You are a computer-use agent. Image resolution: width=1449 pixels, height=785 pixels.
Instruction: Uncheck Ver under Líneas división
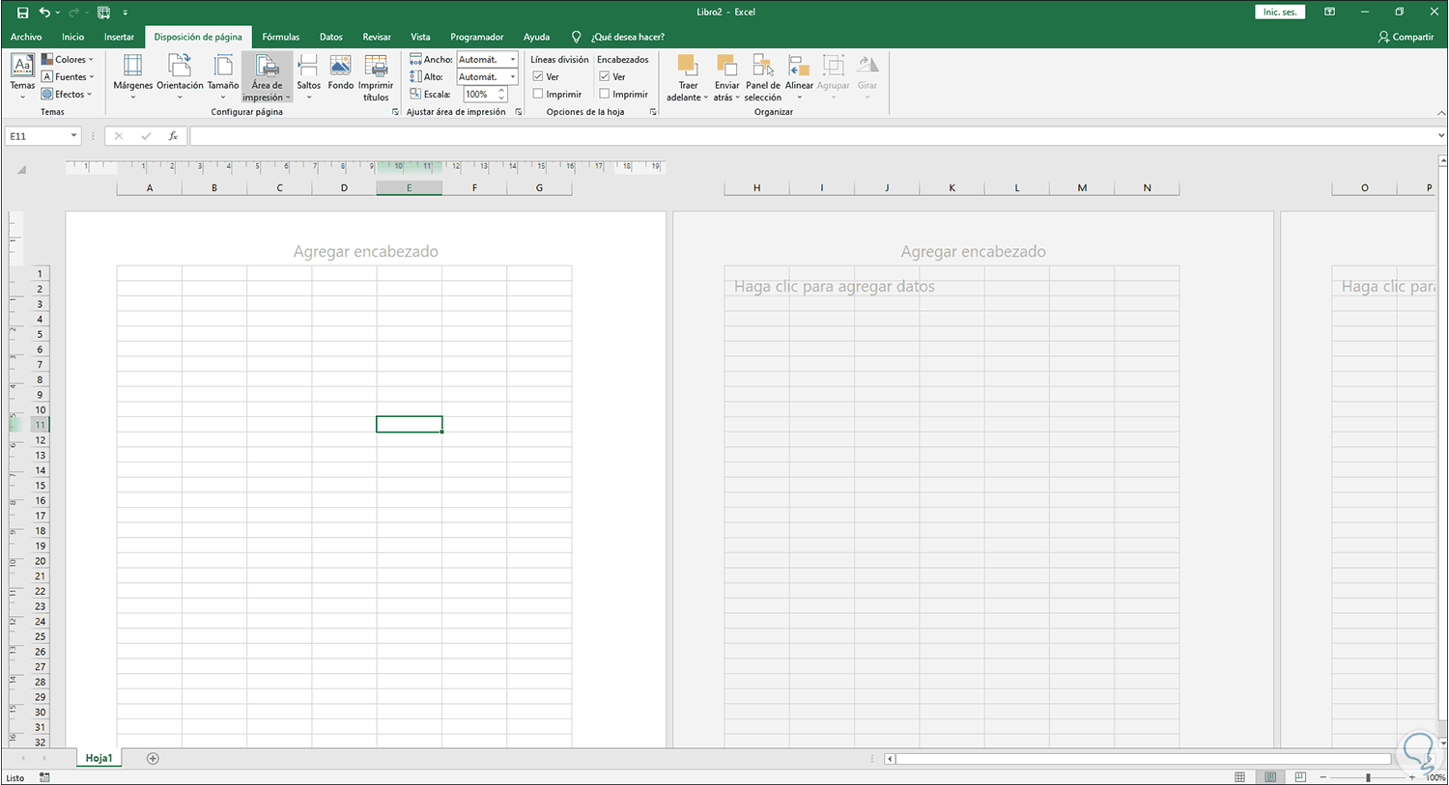tap(538, 76)
